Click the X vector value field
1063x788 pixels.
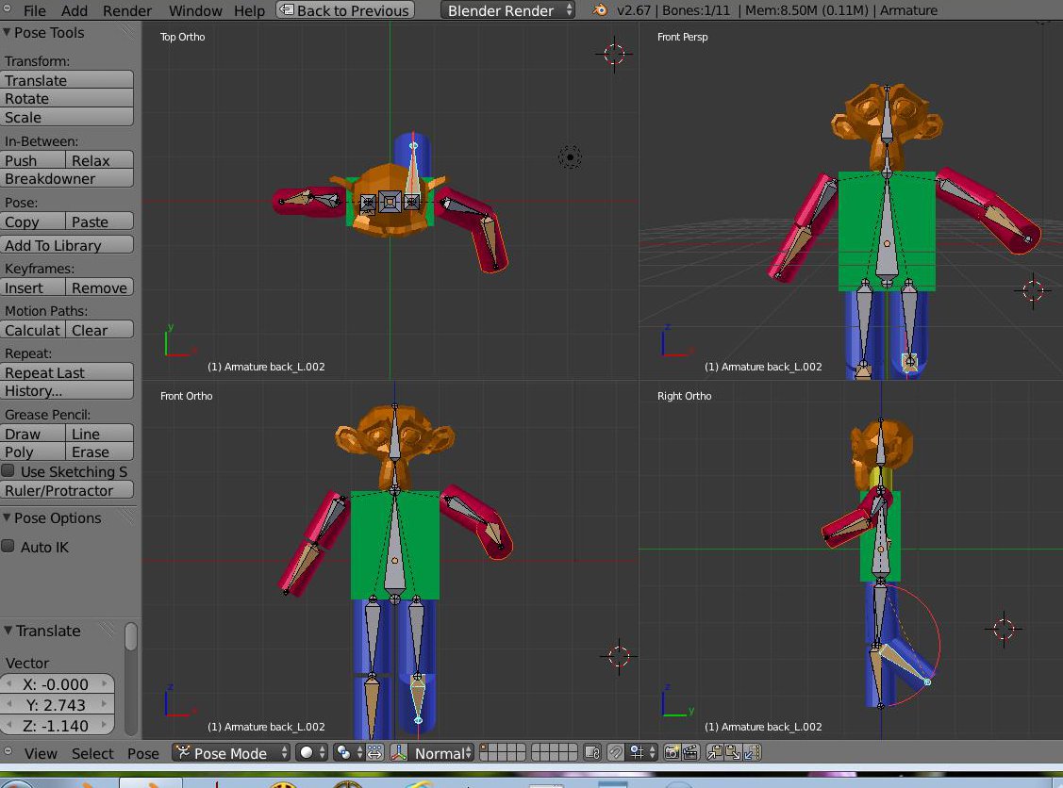57,684
